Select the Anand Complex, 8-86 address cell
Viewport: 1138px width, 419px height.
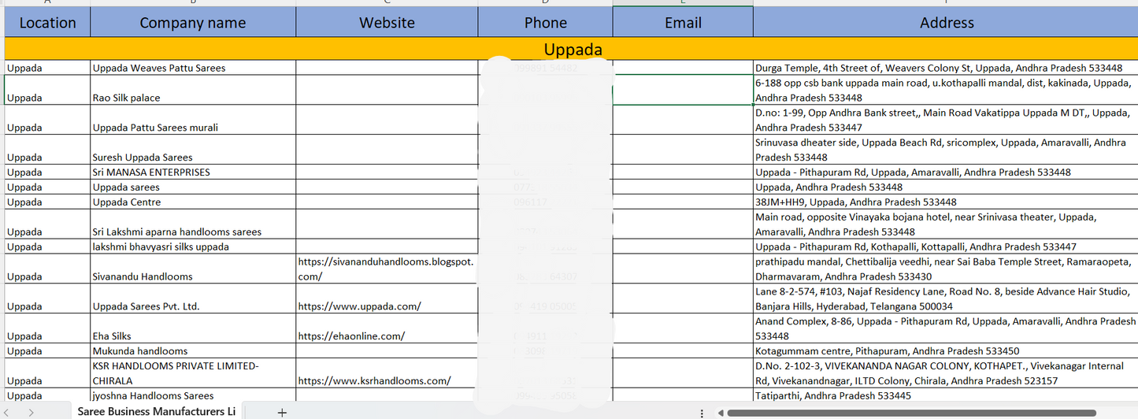click(946, 329)
